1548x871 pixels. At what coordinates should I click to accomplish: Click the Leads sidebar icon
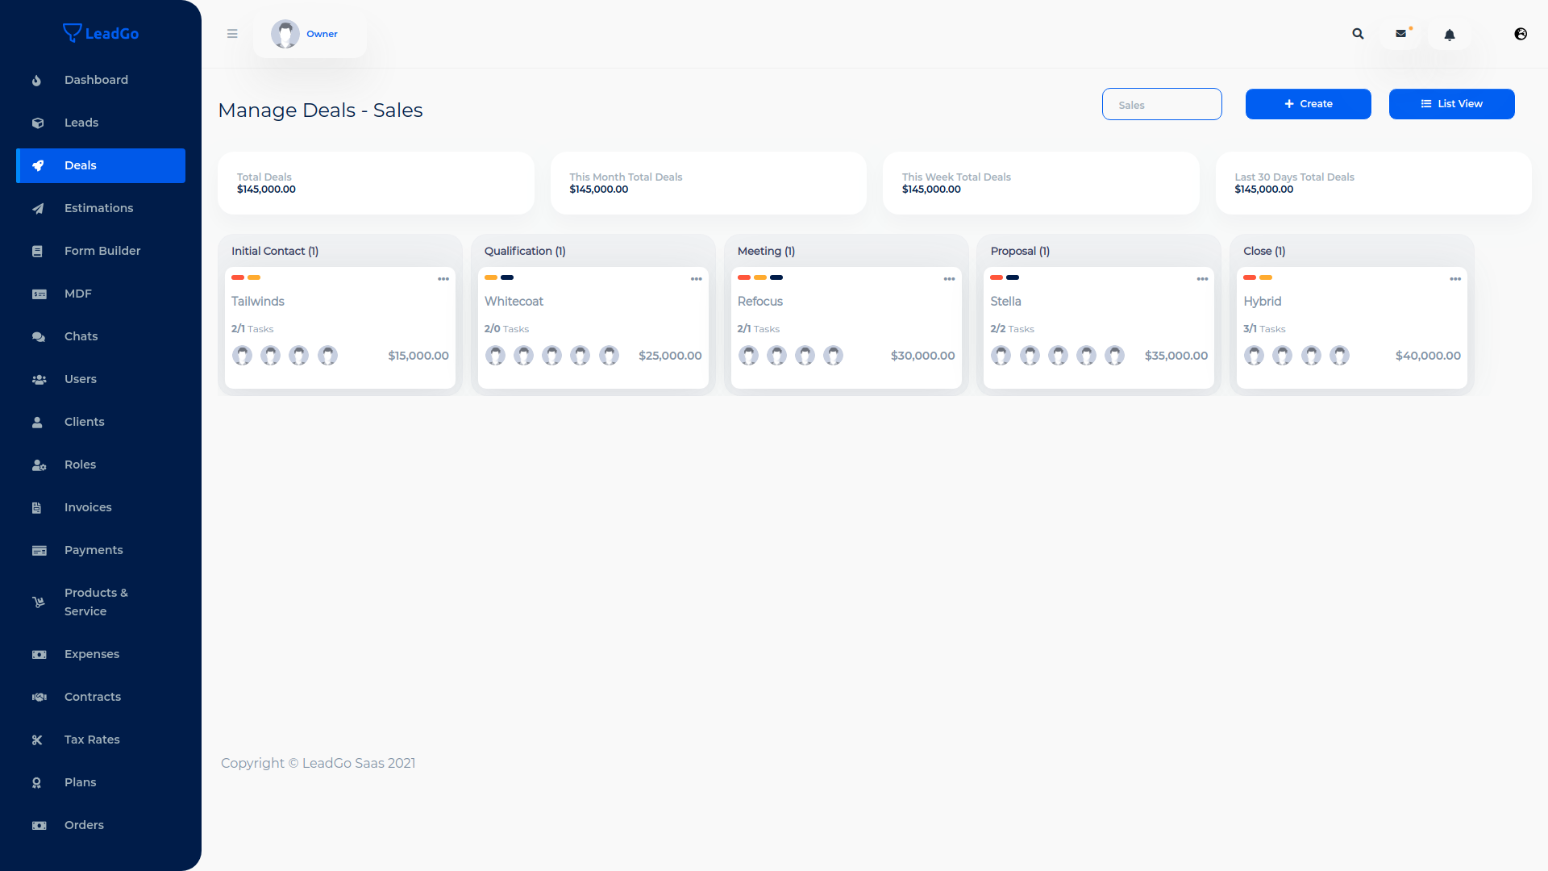37,123
